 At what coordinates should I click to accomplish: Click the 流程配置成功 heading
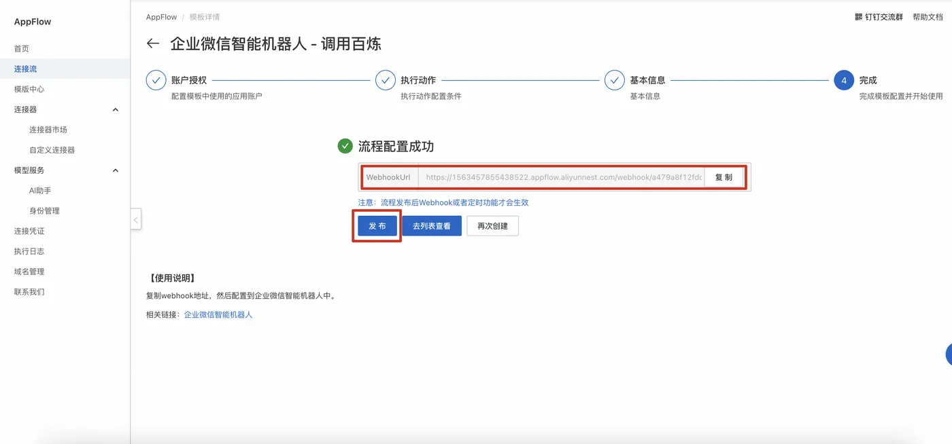[396, 147]
